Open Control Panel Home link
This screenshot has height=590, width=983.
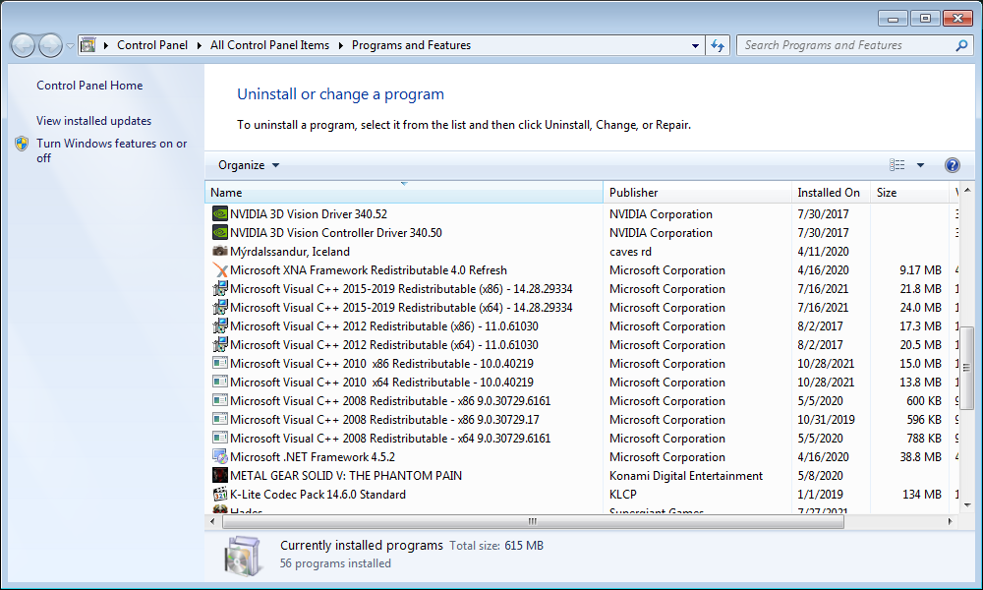tap(89, 86)
